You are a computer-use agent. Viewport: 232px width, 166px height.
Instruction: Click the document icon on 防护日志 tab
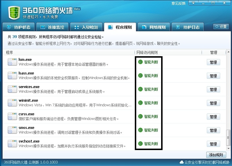(x=178, y=27)
